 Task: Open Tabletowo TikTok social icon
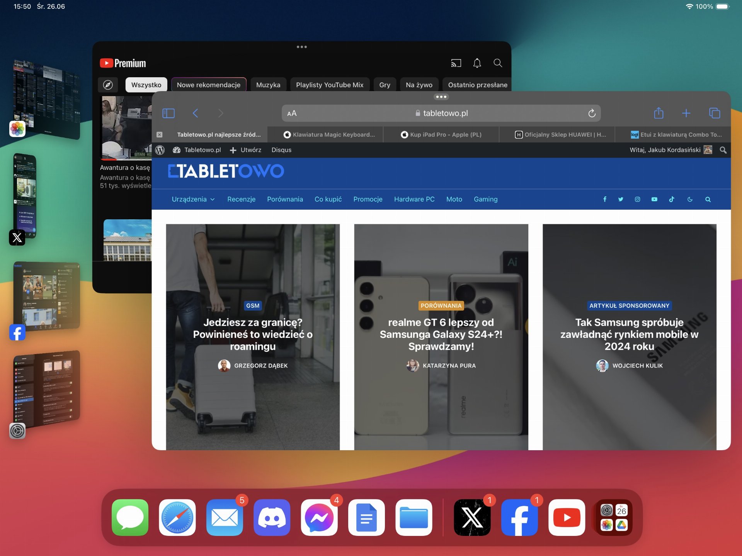pyautogui.click(x=672, y=199)
